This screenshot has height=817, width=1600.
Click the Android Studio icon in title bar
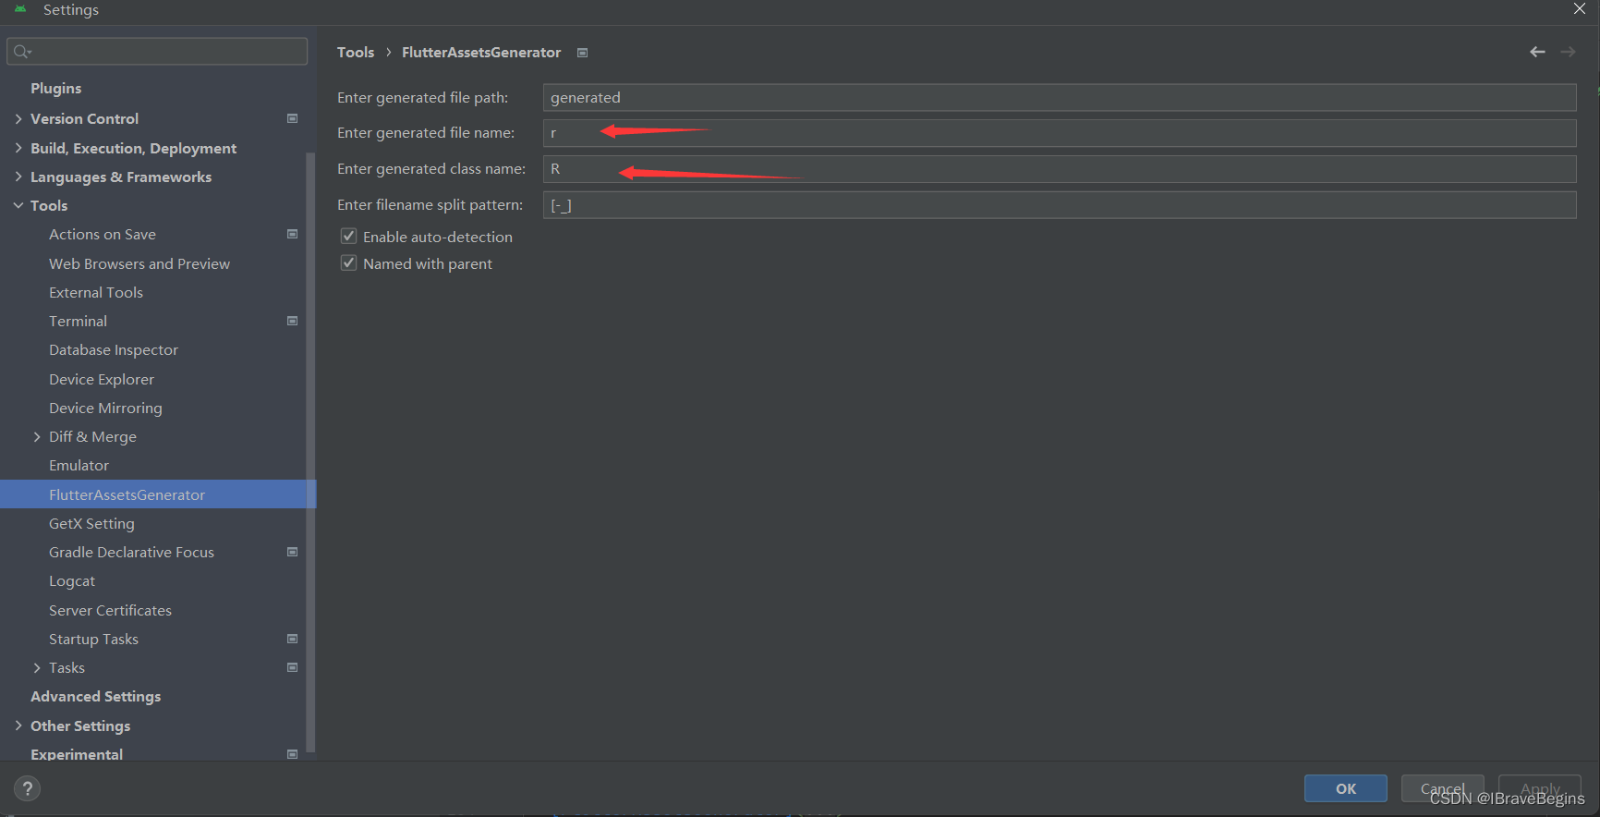(20, 9)
